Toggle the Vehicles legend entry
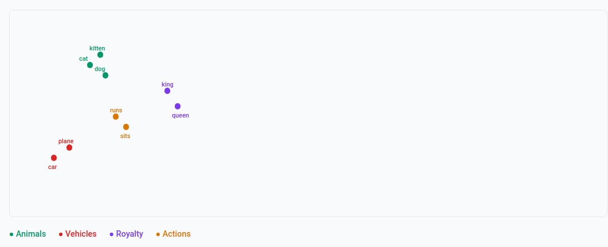The height and width of the screenshot is (247, 608). 77,234
